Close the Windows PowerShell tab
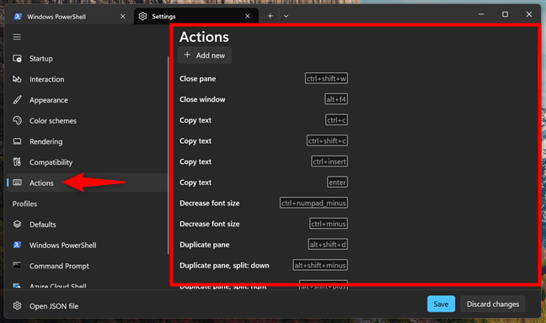The image size is (546, 323). 122,16
